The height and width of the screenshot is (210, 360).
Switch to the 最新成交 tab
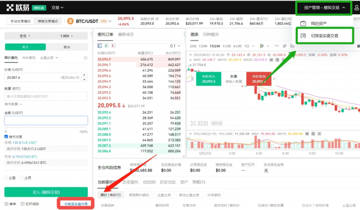click(x=126, y=34)
